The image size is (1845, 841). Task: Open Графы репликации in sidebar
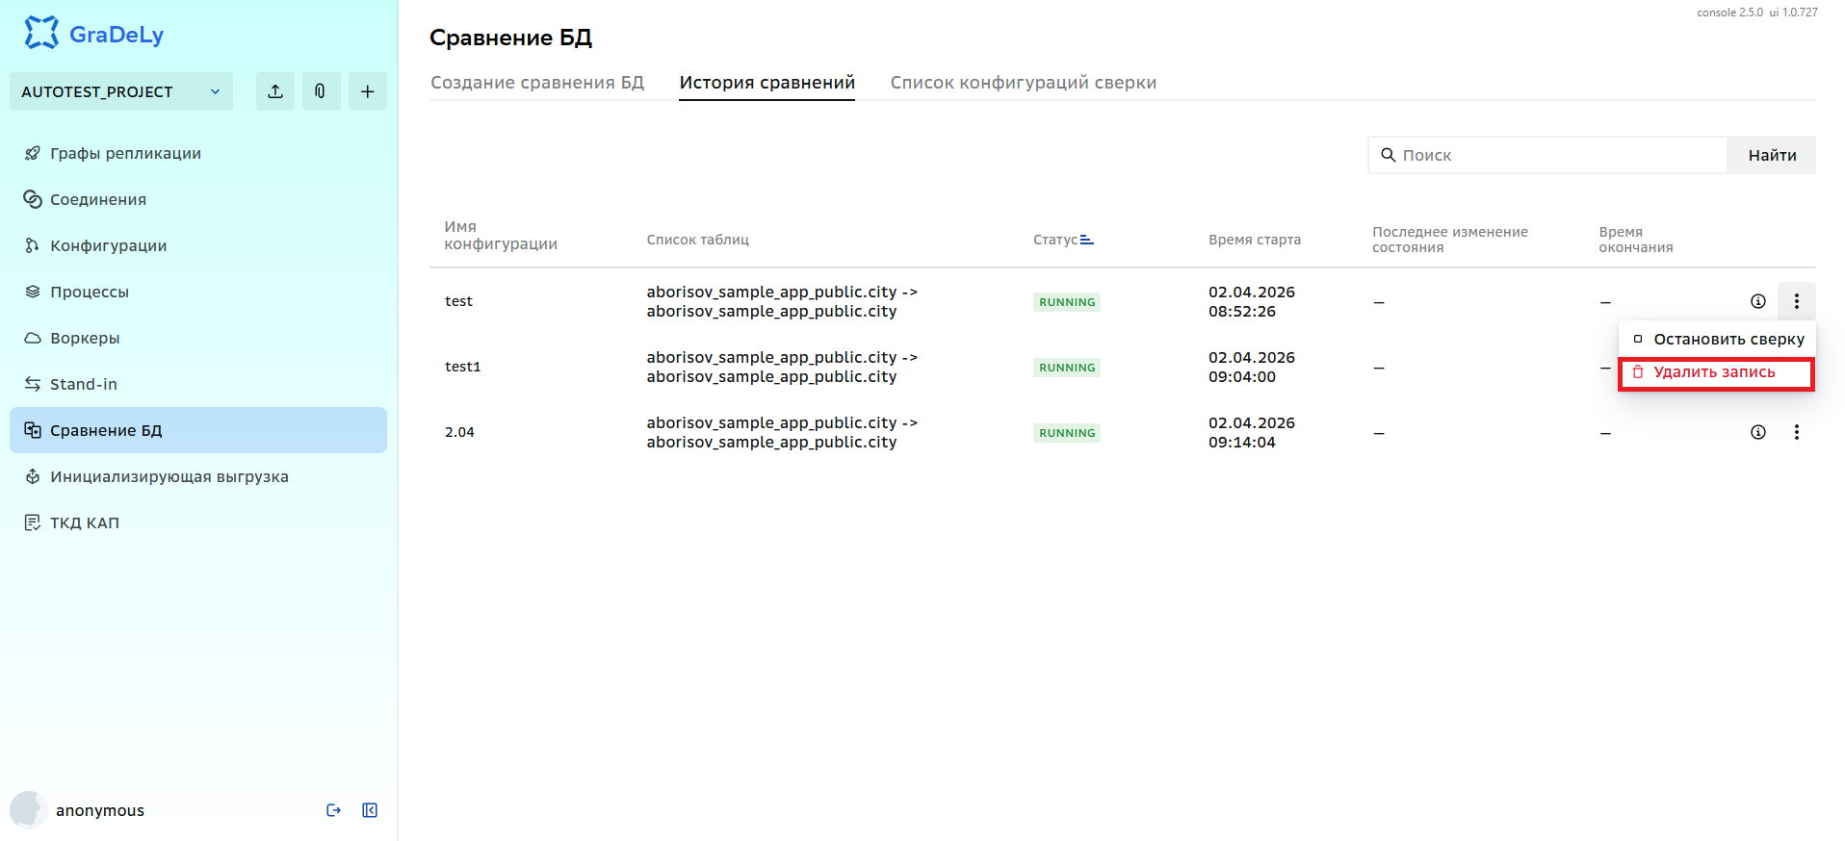pyautogui.click(x=198, y=153)
